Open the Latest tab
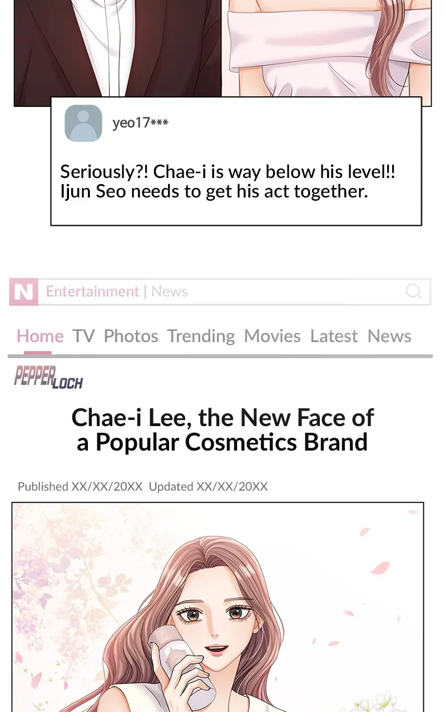 pos(334,336)
